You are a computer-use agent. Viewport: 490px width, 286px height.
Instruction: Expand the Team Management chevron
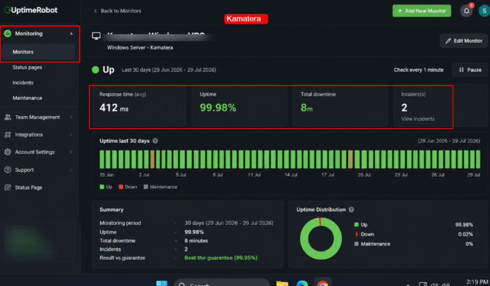(71, 117)
